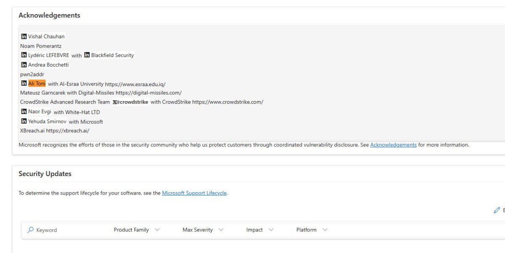
Task: Open the Acknowledgements link
Action: point(393,145)
